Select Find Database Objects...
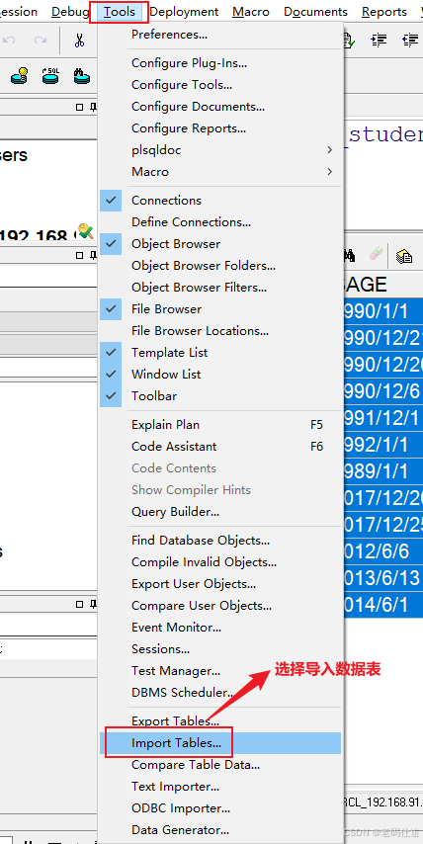 [x=220, y=541]
